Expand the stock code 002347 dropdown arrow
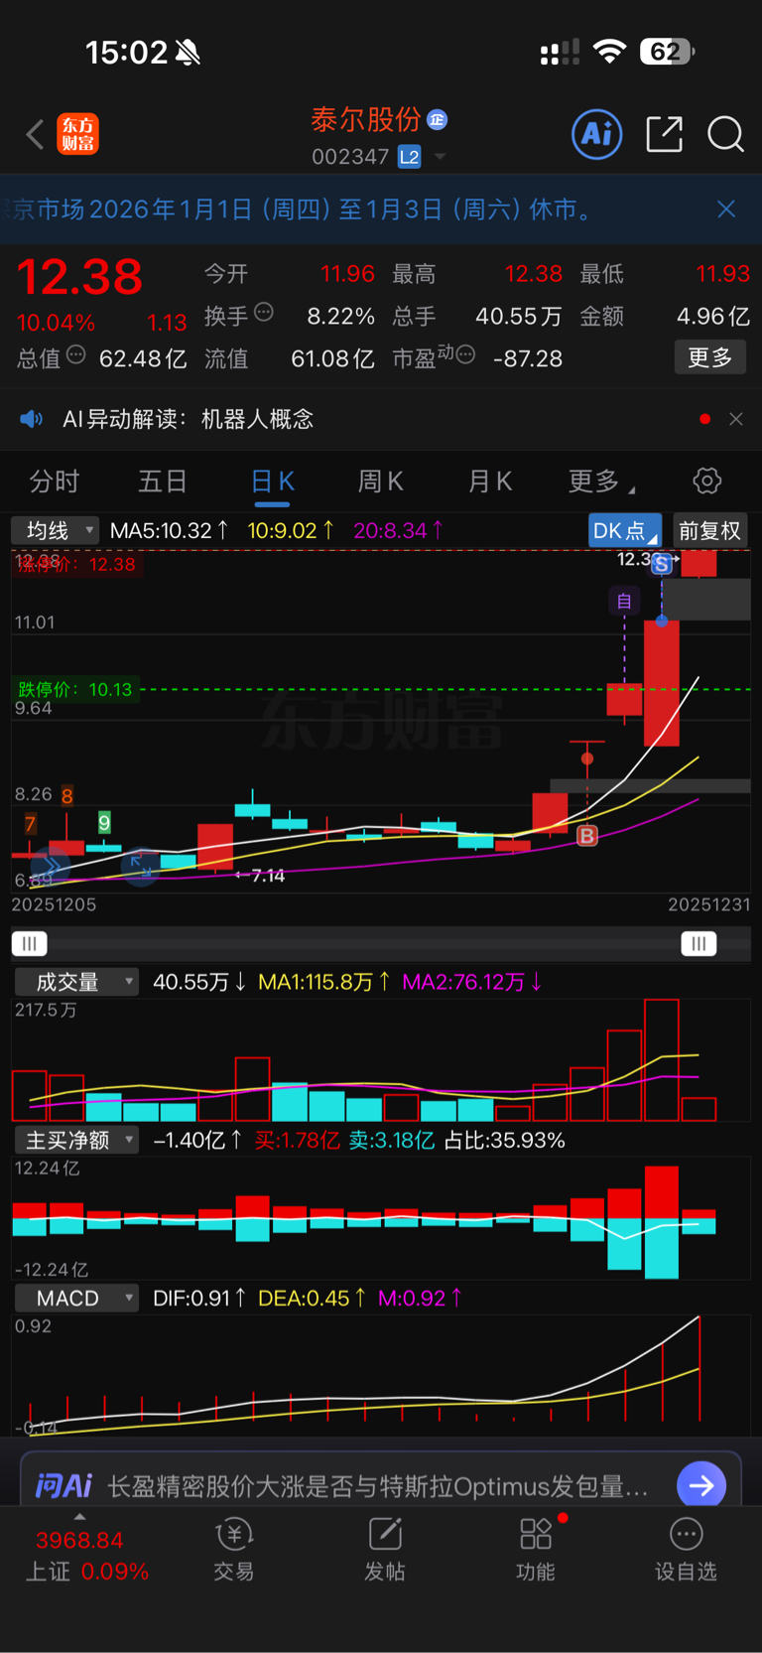Screen dimensions: 762x1653 tap(440, 157)
